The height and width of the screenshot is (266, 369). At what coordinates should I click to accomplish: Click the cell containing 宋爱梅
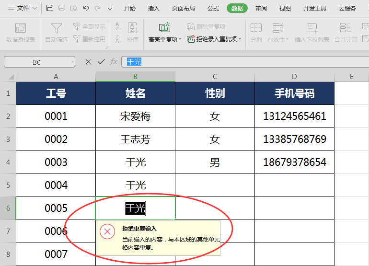135,116
